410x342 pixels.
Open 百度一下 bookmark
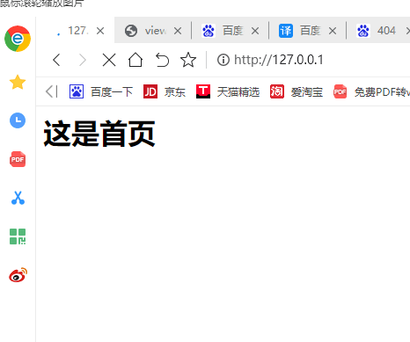pyautogui.click(x=101, y=91)
